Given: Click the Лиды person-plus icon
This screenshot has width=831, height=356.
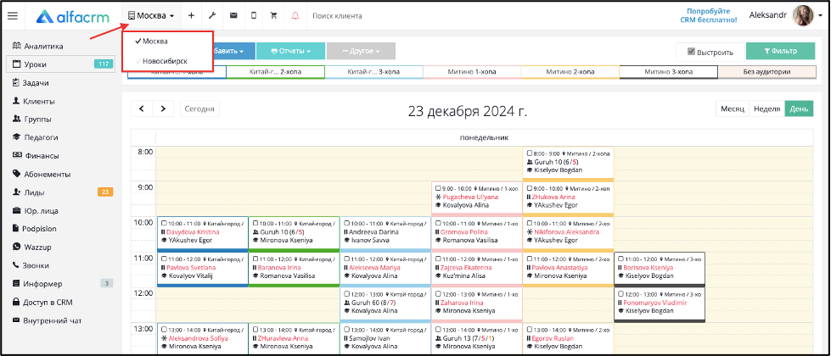Looking at the screenshot, I should [16, 192].
